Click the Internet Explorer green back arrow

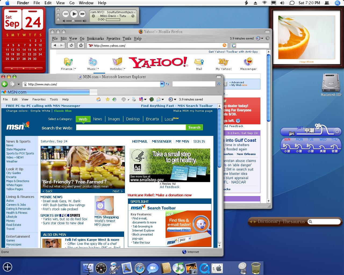pyautogui.click(x=5, y=84)
